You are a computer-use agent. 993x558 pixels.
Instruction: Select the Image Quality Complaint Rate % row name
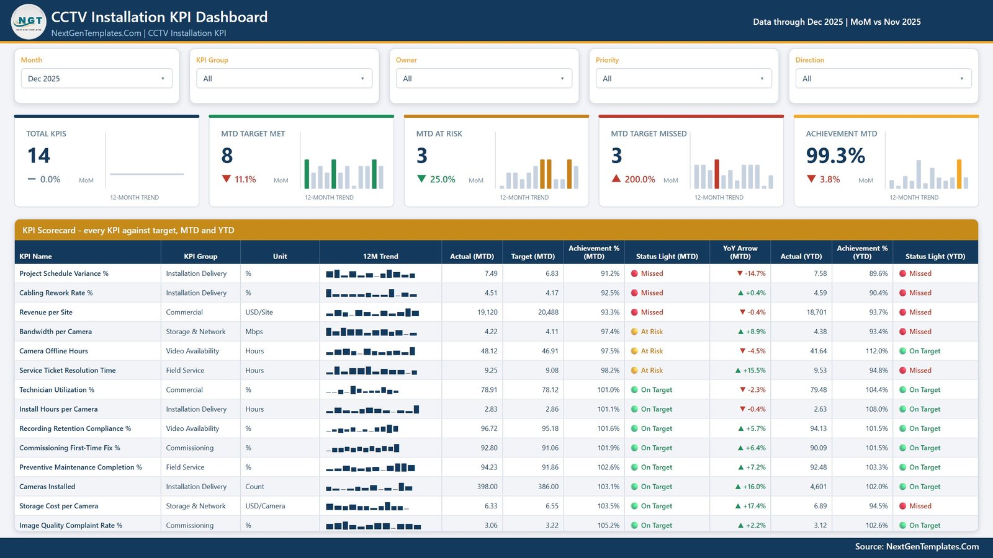click(x=71, y=525)
